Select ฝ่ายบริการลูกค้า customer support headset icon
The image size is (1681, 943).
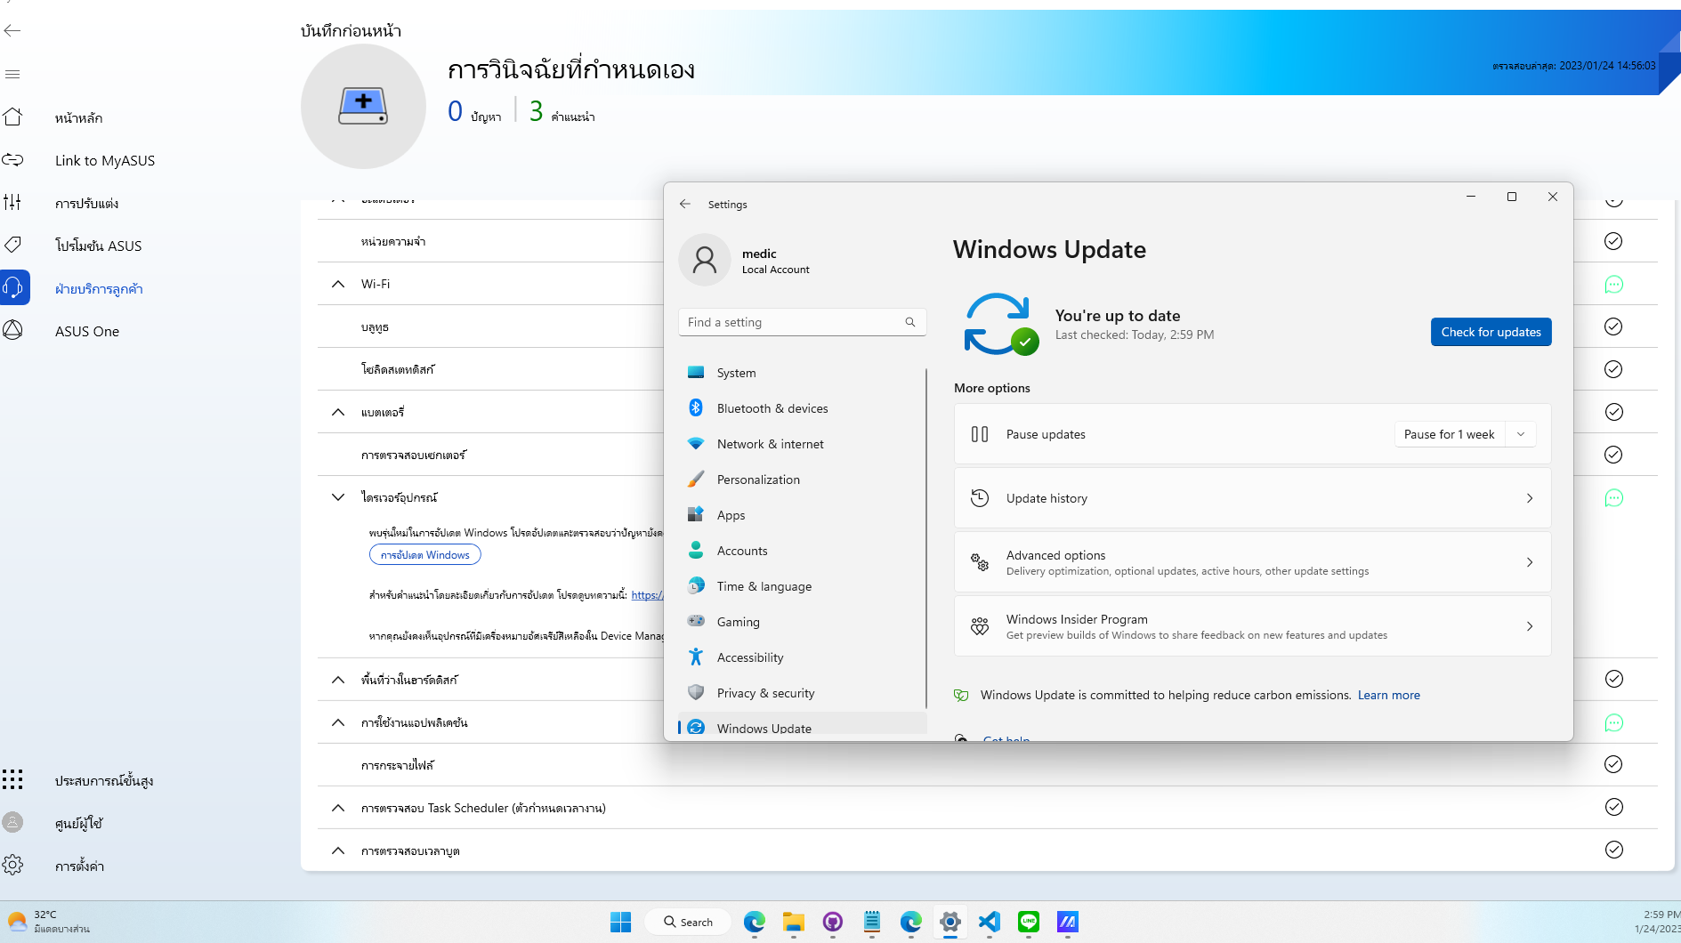[x=13, y=287]
